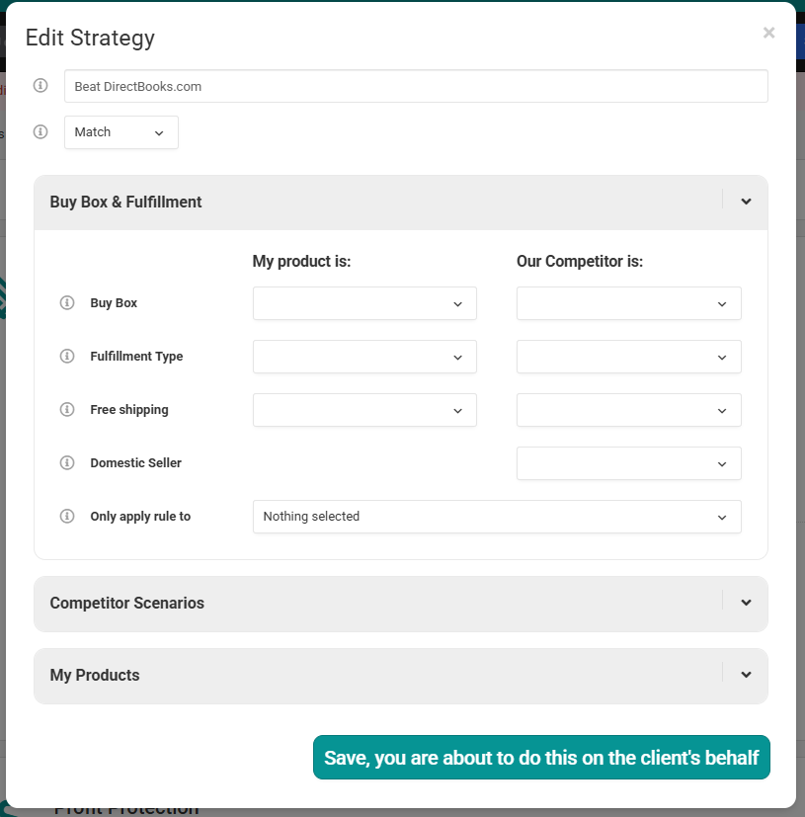805x817 pixels.
Task: Open competitor Domestic Seller dropdown
Action: click(629, 463)
